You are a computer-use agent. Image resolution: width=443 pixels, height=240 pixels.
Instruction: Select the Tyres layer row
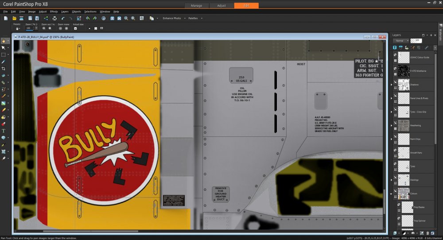click(x=414, y=166)
